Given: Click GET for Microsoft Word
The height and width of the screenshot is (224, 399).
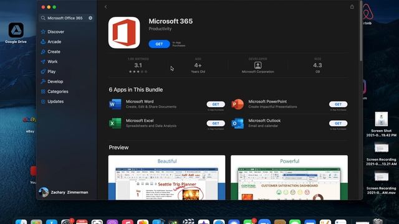Looking at the screenshot, I should 216,105.
